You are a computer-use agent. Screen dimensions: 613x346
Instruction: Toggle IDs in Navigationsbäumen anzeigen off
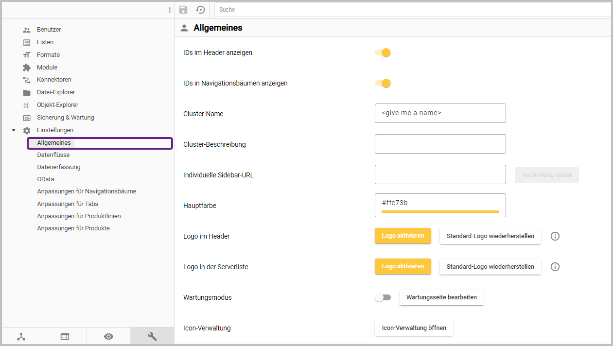point(383,83)
